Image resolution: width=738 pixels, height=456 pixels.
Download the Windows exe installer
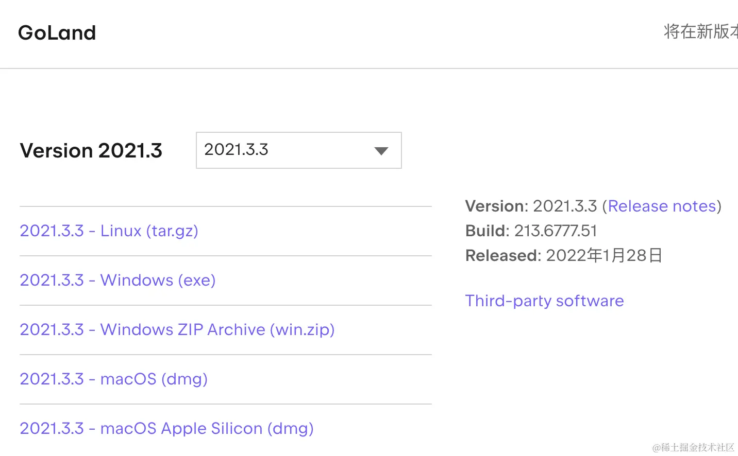pyautogui.click(x=118, y=280)
